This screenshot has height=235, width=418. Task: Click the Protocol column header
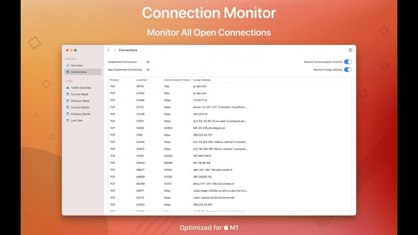coord(114,80)
